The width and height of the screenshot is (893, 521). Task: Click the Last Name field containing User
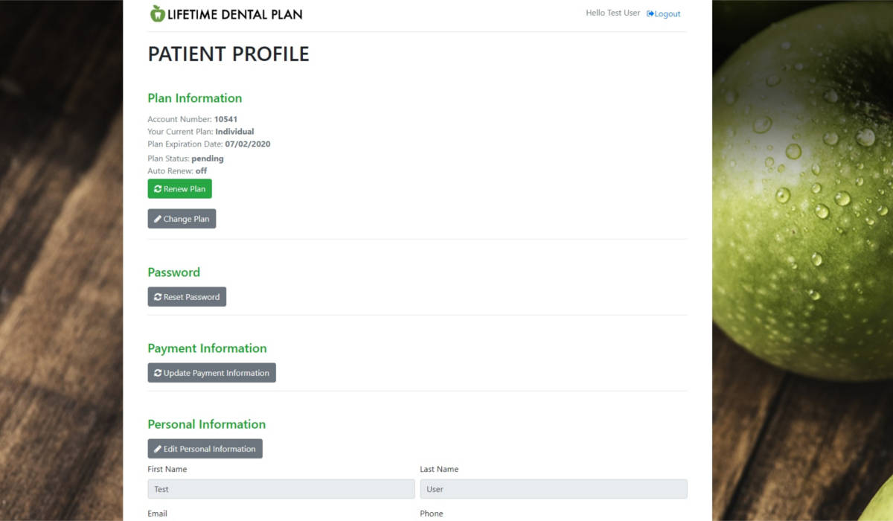[x=553, y=489]
